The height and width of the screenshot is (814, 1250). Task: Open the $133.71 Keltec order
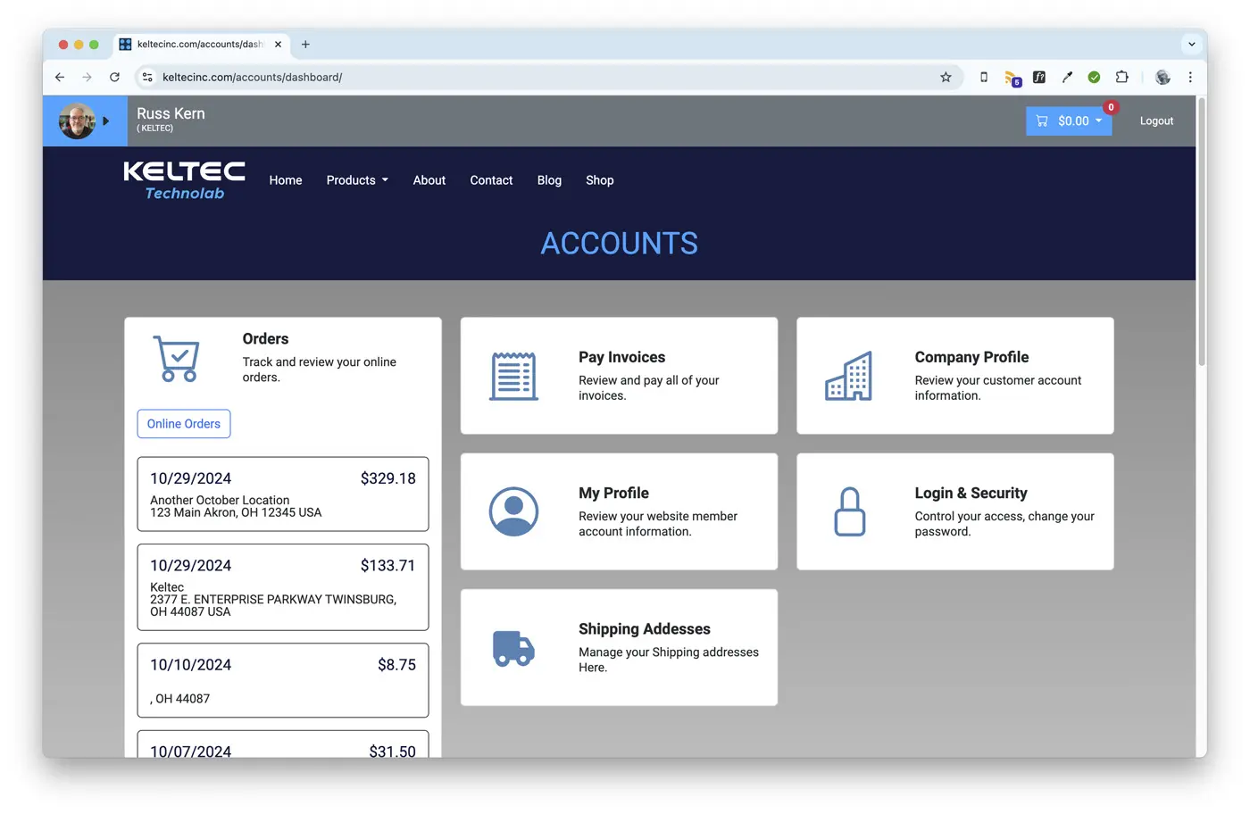tap(283, 587)
